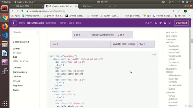
Task: Open the green Chrome profile avatar
Action: [x=185, y=11]
